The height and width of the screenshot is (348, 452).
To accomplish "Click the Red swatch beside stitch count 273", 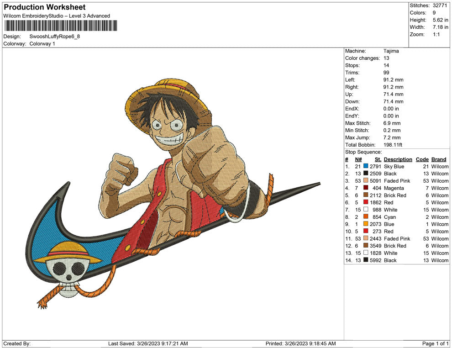I will 366,231.
